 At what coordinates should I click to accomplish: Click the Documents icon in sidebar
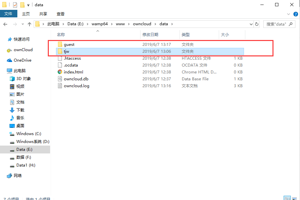click(x=12, y=102)
